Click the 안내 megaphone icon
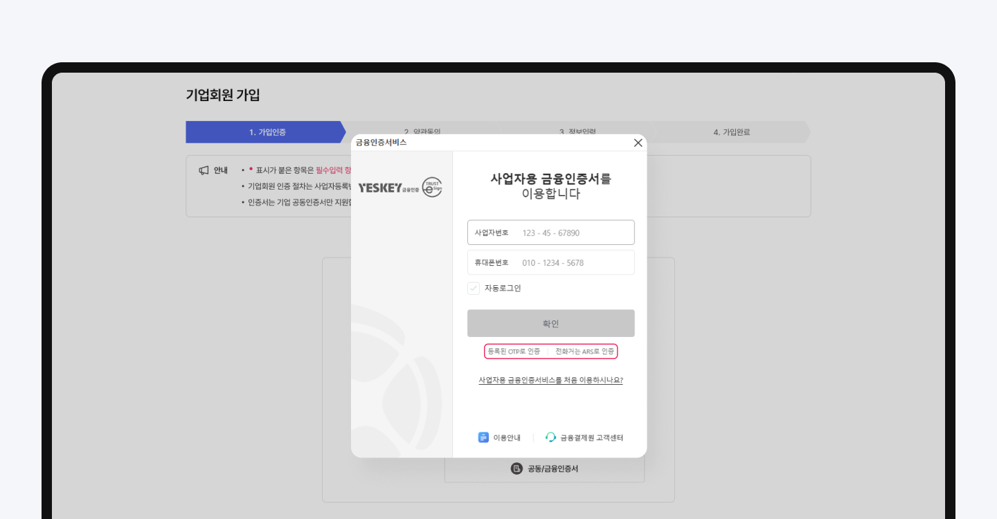997x519 pixels. [x=204, y=170]
